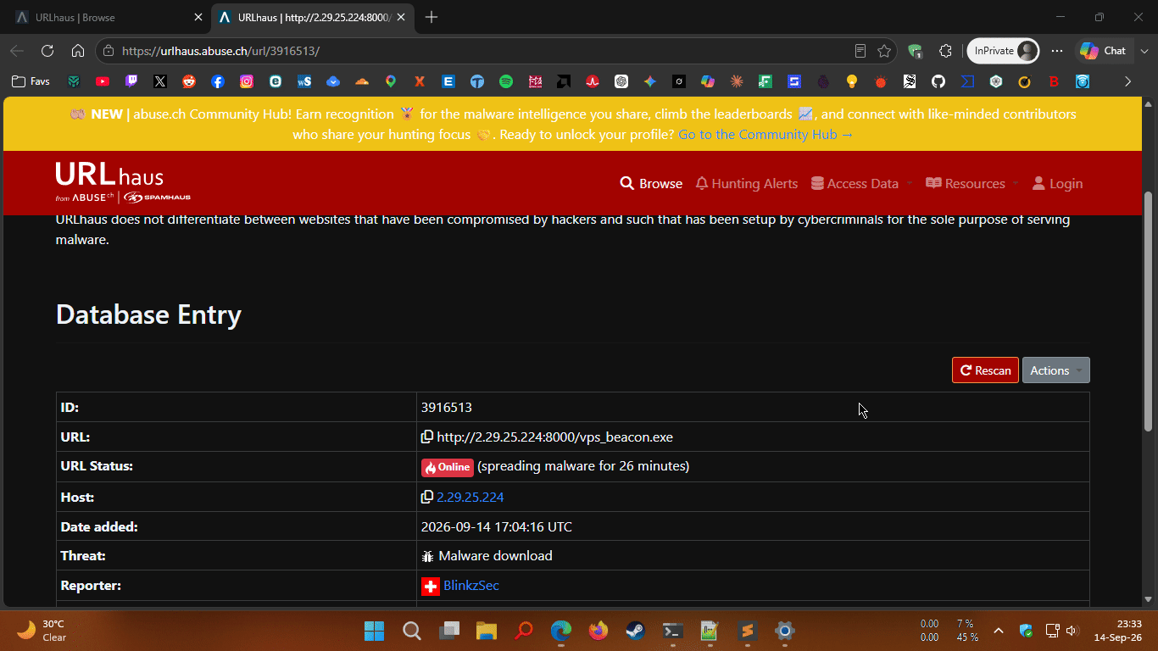This screenshot has width=1158, height=651.
Task: Open the Google Maps bookmark
Action: (x=391, y=81)
